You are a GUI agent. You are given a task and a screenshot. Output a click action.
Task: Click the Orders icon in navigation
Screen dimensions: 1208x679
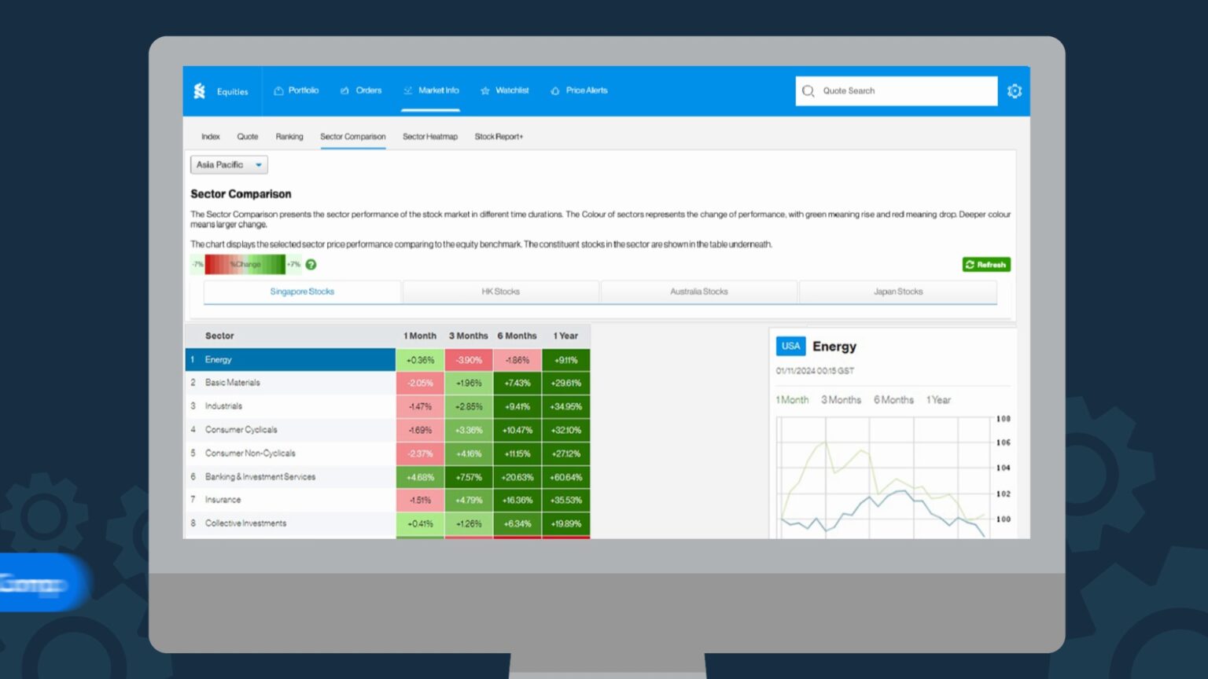(343, 90)
